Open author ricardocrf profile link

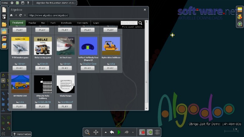[67, 102]
